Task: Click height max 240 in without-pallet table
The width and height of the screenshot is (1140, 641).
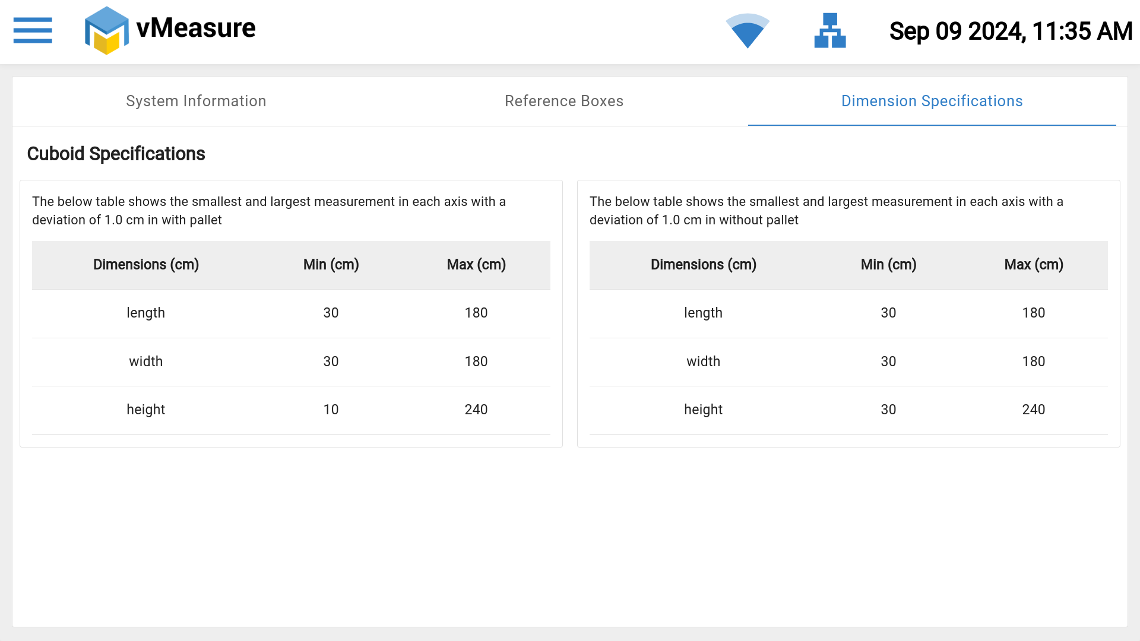Action: click(x=1033, y=410)
